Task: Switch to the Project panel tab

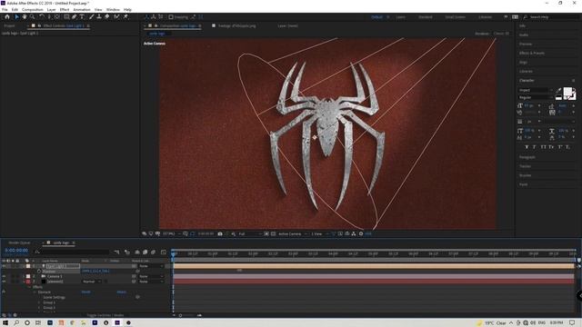Action: click(x=9, y=25)
